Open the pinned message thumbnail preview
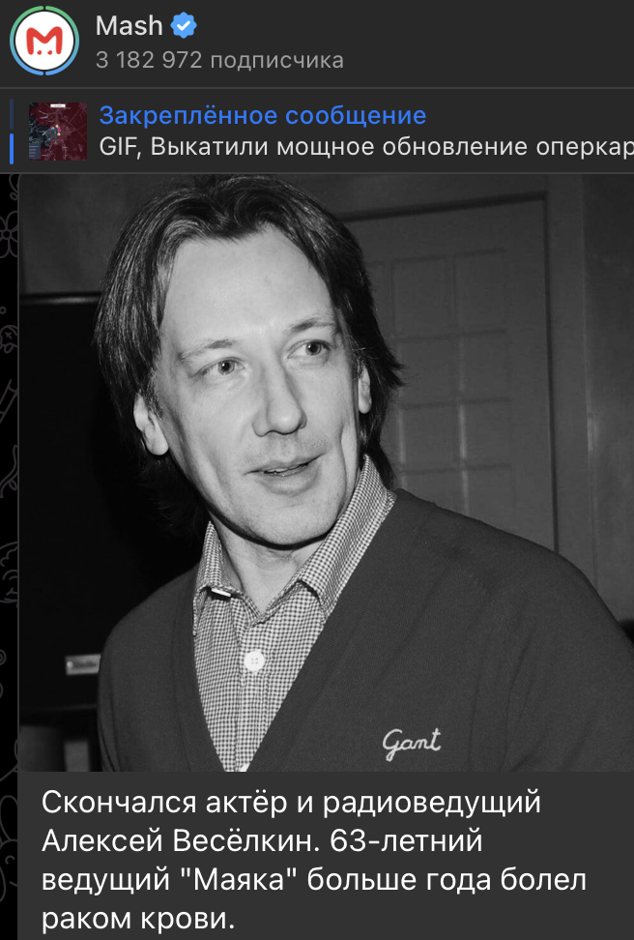 tap(59, 132)
